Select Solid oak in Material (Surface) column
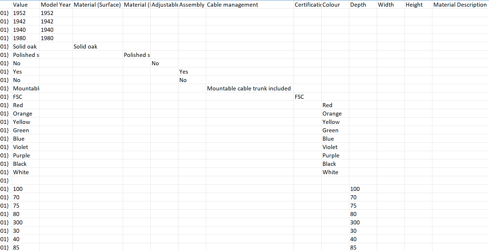 tap(98, 47)
